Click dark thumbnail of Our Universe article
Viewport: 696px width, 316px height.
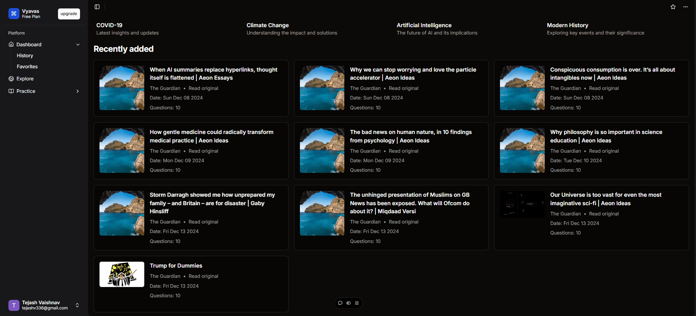[x=522, y=204]
